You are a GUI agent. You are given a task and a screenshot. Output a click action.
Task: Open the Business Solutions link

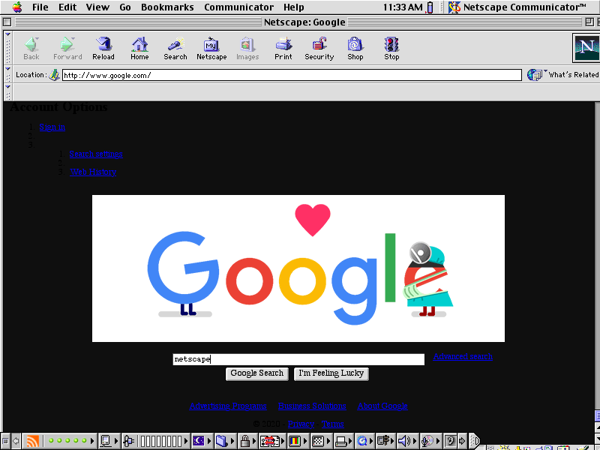[312, 406]
